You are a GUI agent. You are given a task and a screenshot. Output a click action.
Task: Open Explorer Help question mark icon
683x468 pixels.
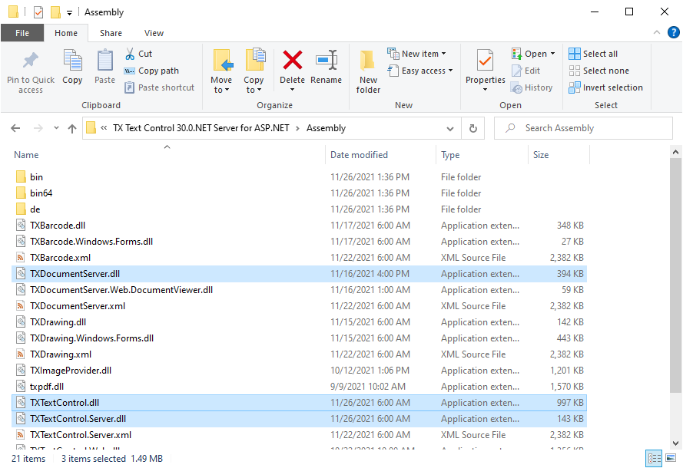pos(674,32)
